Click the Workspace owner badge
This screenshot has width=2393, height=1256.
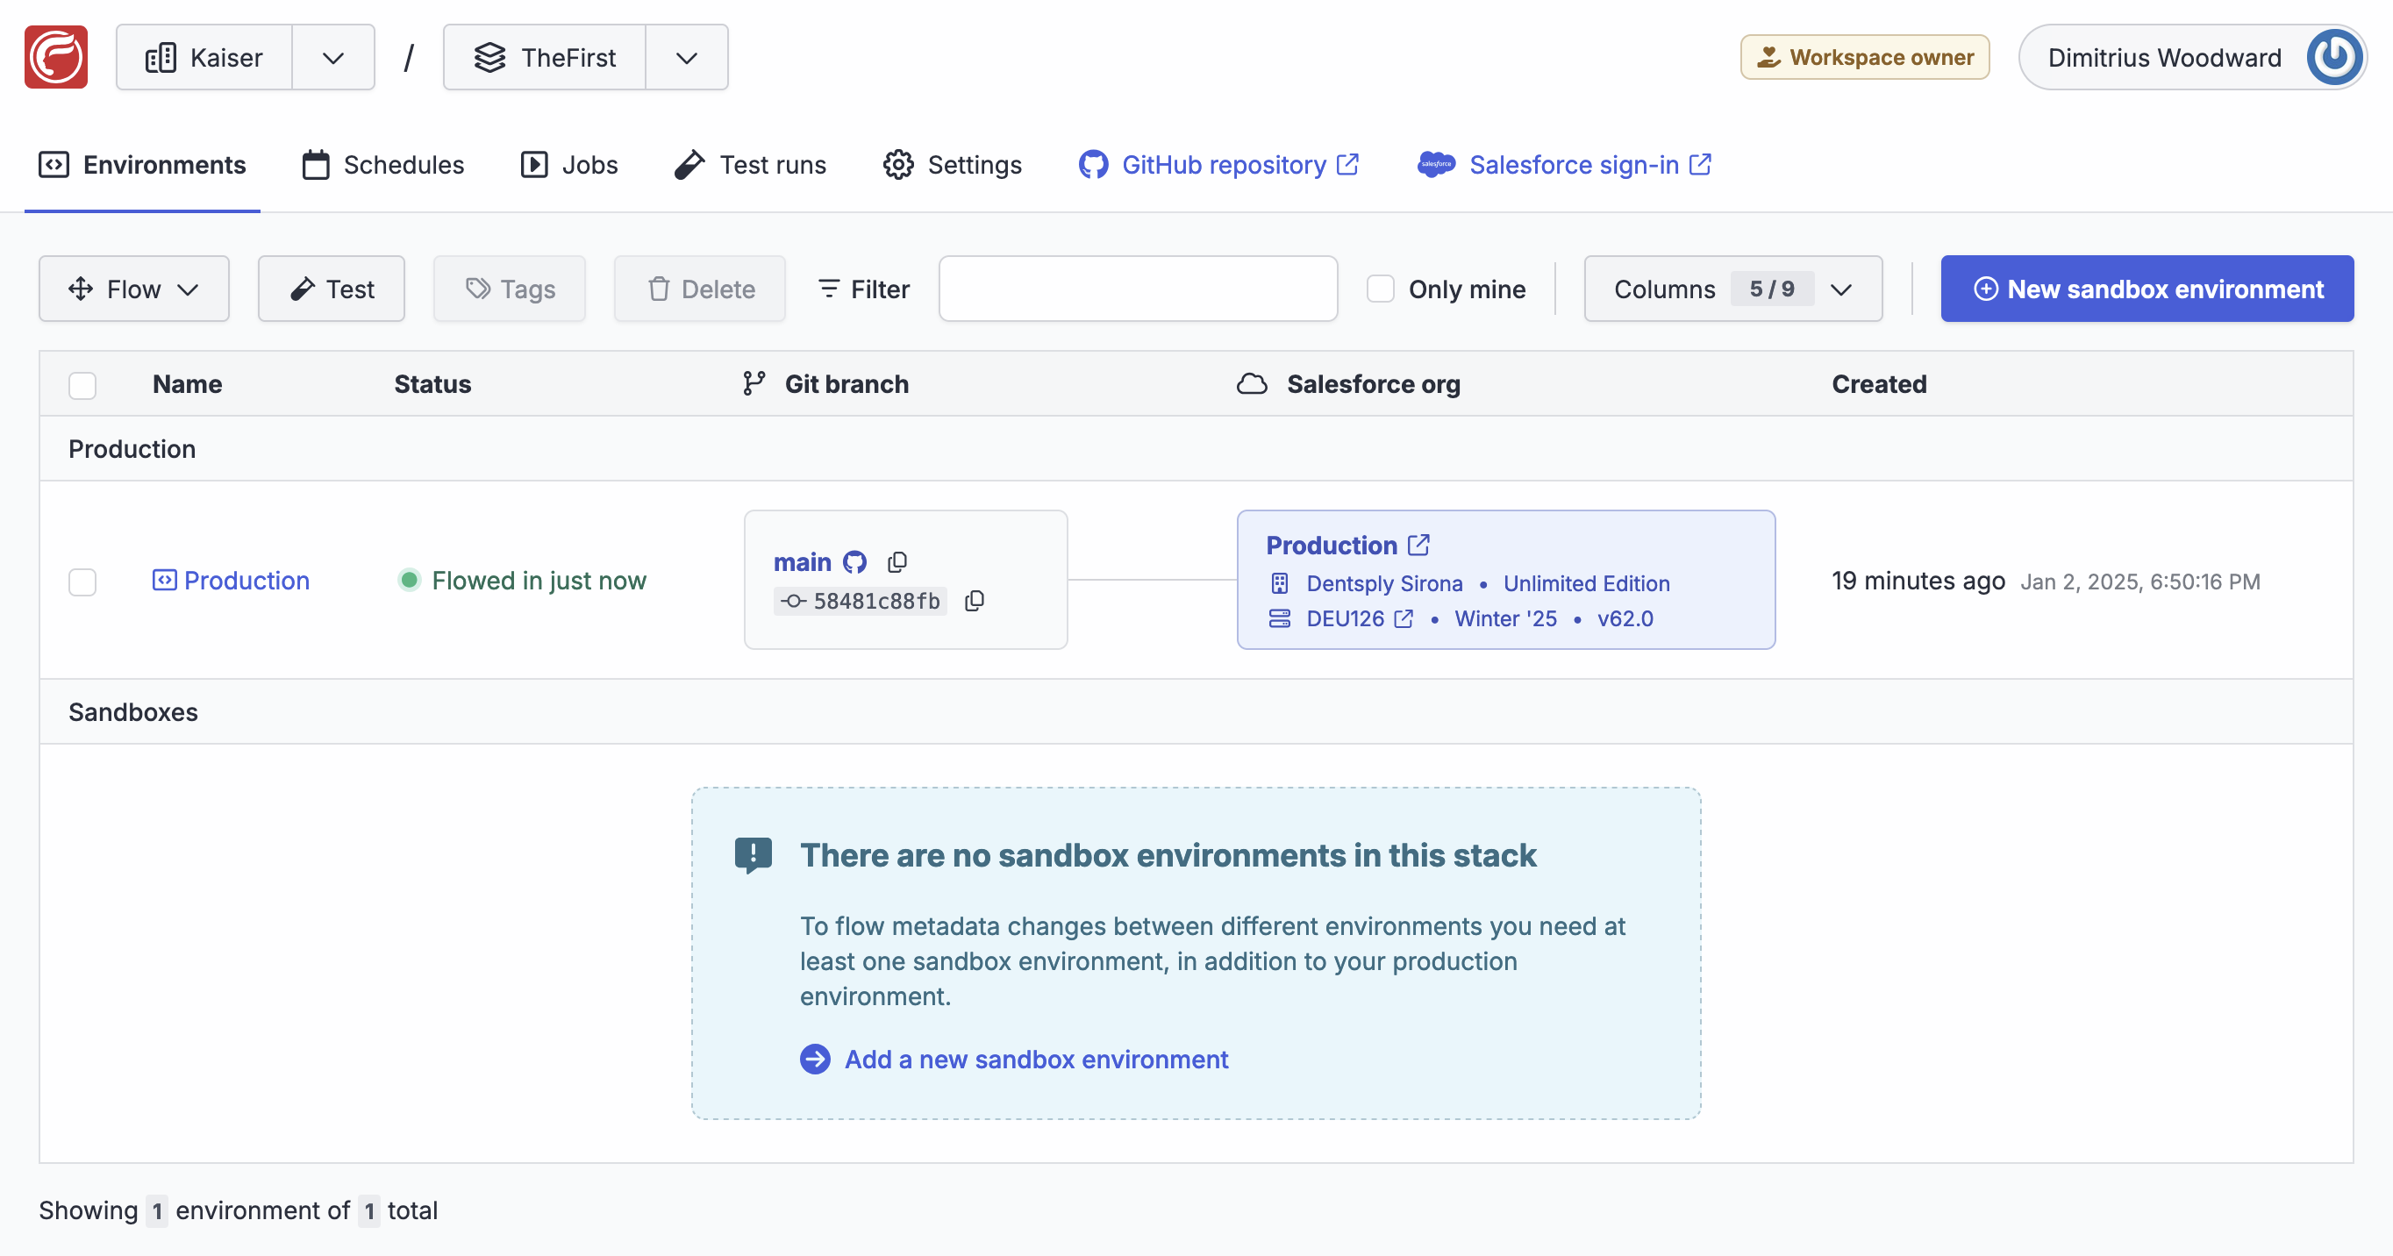coord(1864,57)
